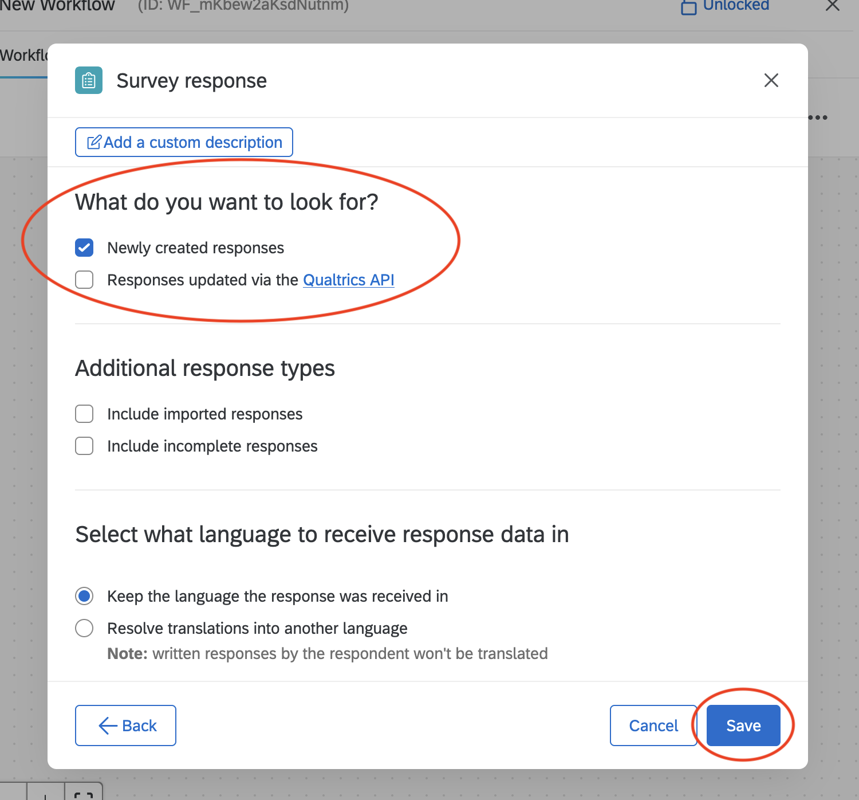Open the ellipsis overflow menu
Viewport: 859px width, 800px height.
pyautogui.click(x=818, y=117)
